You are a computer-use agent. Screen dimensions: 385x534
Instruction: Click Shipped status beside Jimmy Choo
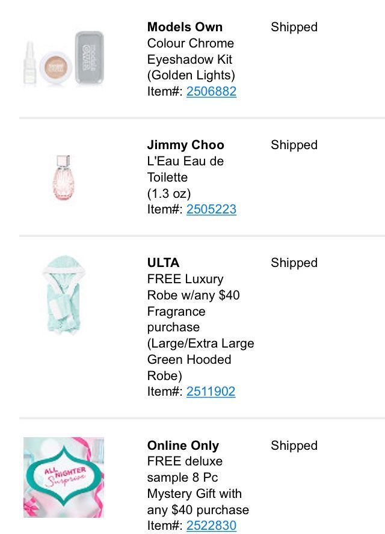(294, 145)
